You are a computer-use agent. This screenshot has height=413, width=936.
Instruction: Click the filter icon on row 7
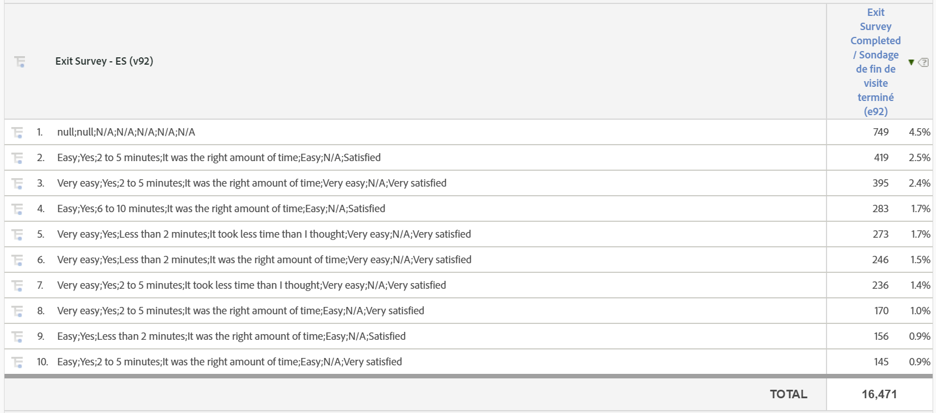pos(20,285)
